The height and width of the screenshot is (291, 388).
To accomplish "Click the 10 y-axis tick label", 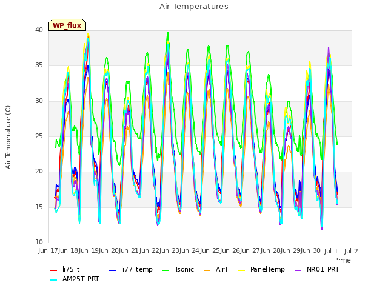I will (39, 242).
